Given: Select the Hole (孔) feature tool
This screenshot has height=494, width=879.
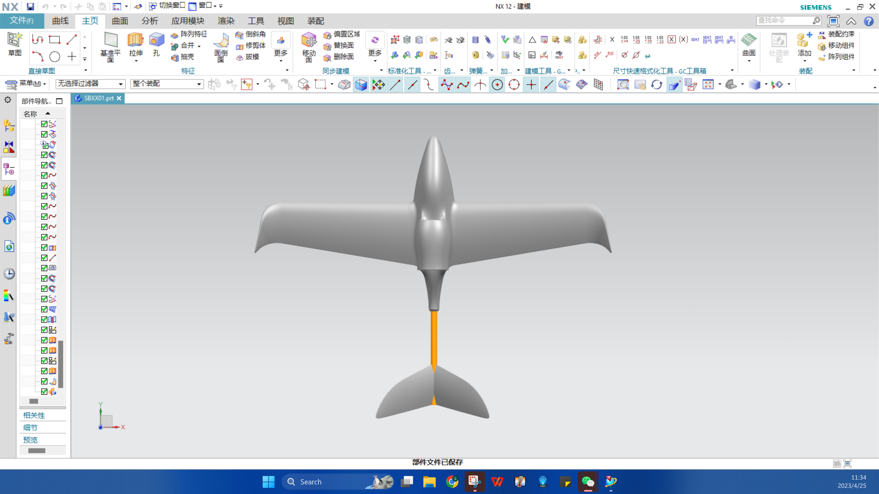Looking at the screenshot, I should point(156,41).
